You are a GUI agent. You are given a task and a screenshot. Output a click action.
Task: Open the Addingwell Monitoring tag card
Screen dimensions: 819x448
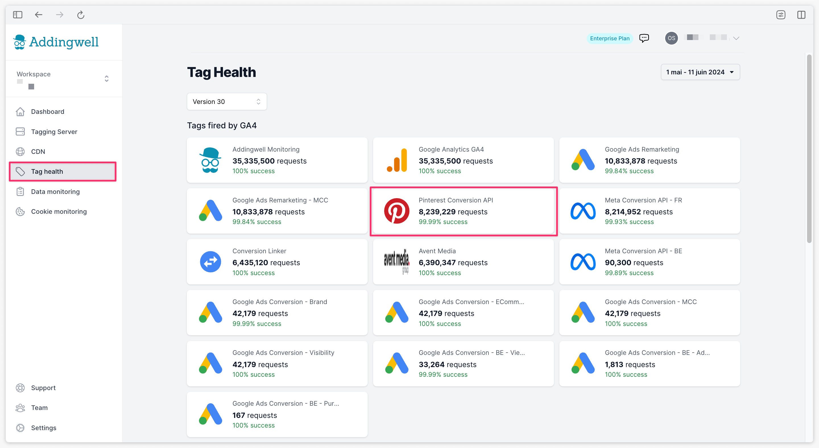pos(277,160)
